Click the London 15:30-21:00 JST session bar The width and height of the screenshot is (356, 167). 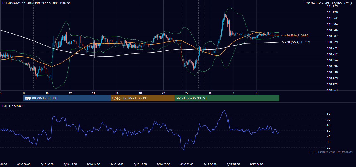pos(143,98)
